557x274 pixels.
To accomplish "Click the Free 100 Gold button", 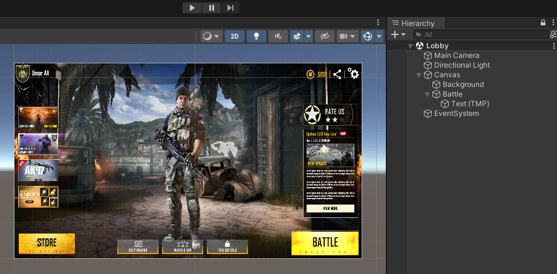I will tap(227, 247).
